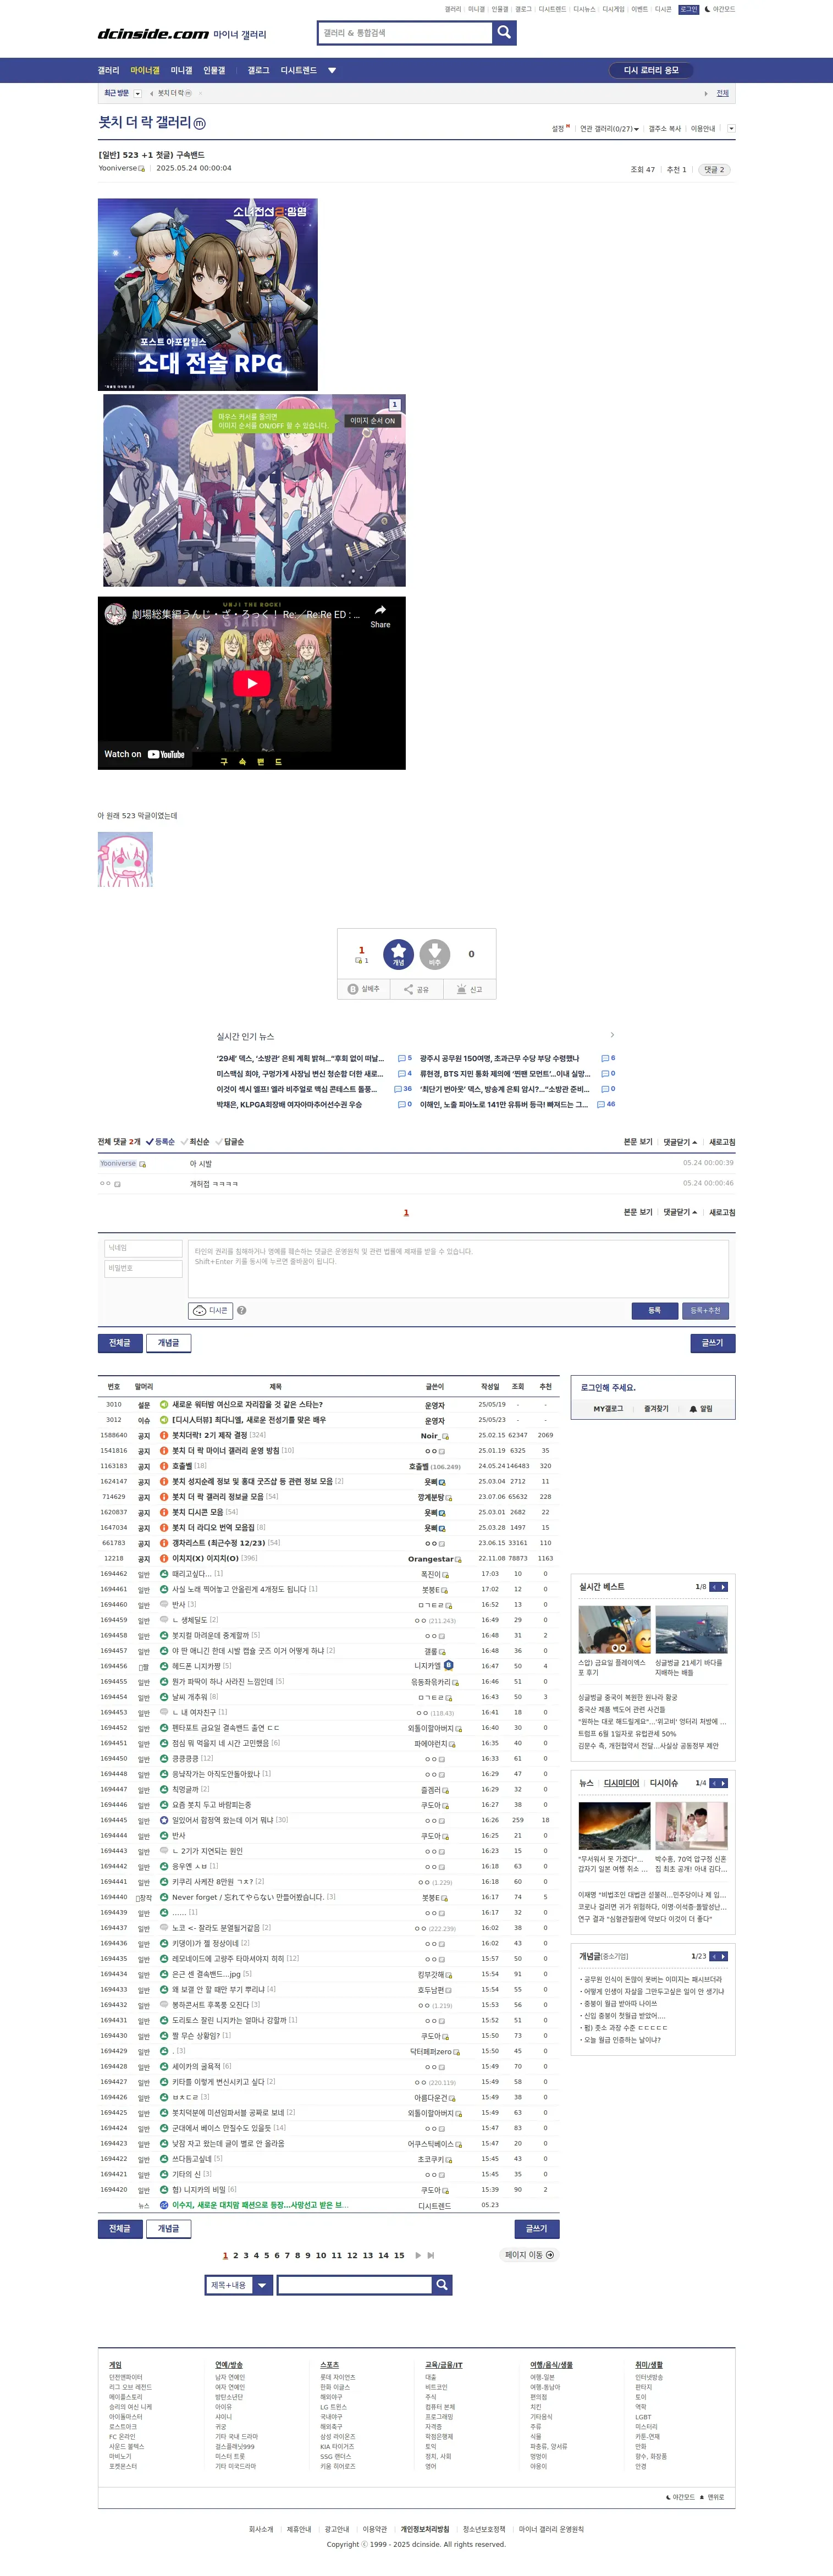Click the 디시 로터리 응모 button
This screenshot has width=833, height=2576.
point(651,70)
